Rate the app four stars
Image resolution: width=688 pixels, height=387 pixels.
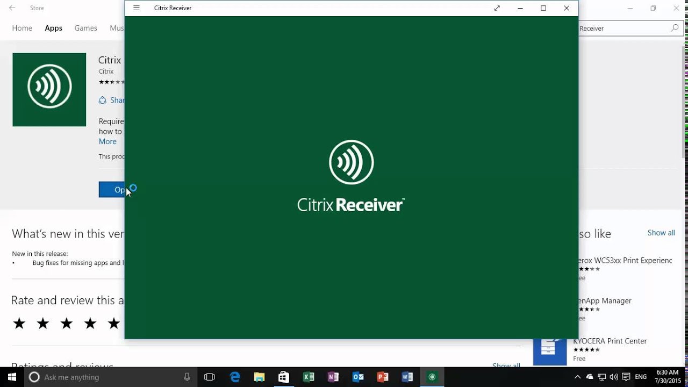coord(90,323)
